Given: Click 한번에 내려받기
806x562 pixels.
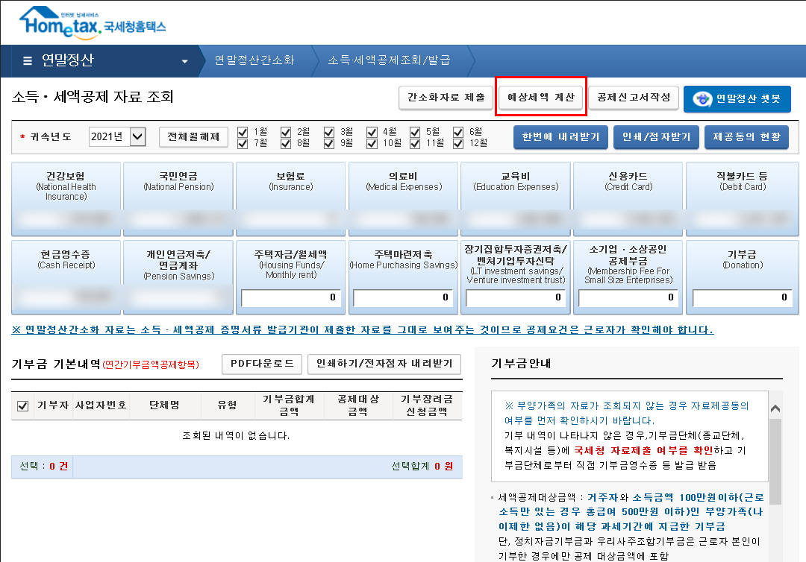Looking at the screenshot, I should coord(560,137).
